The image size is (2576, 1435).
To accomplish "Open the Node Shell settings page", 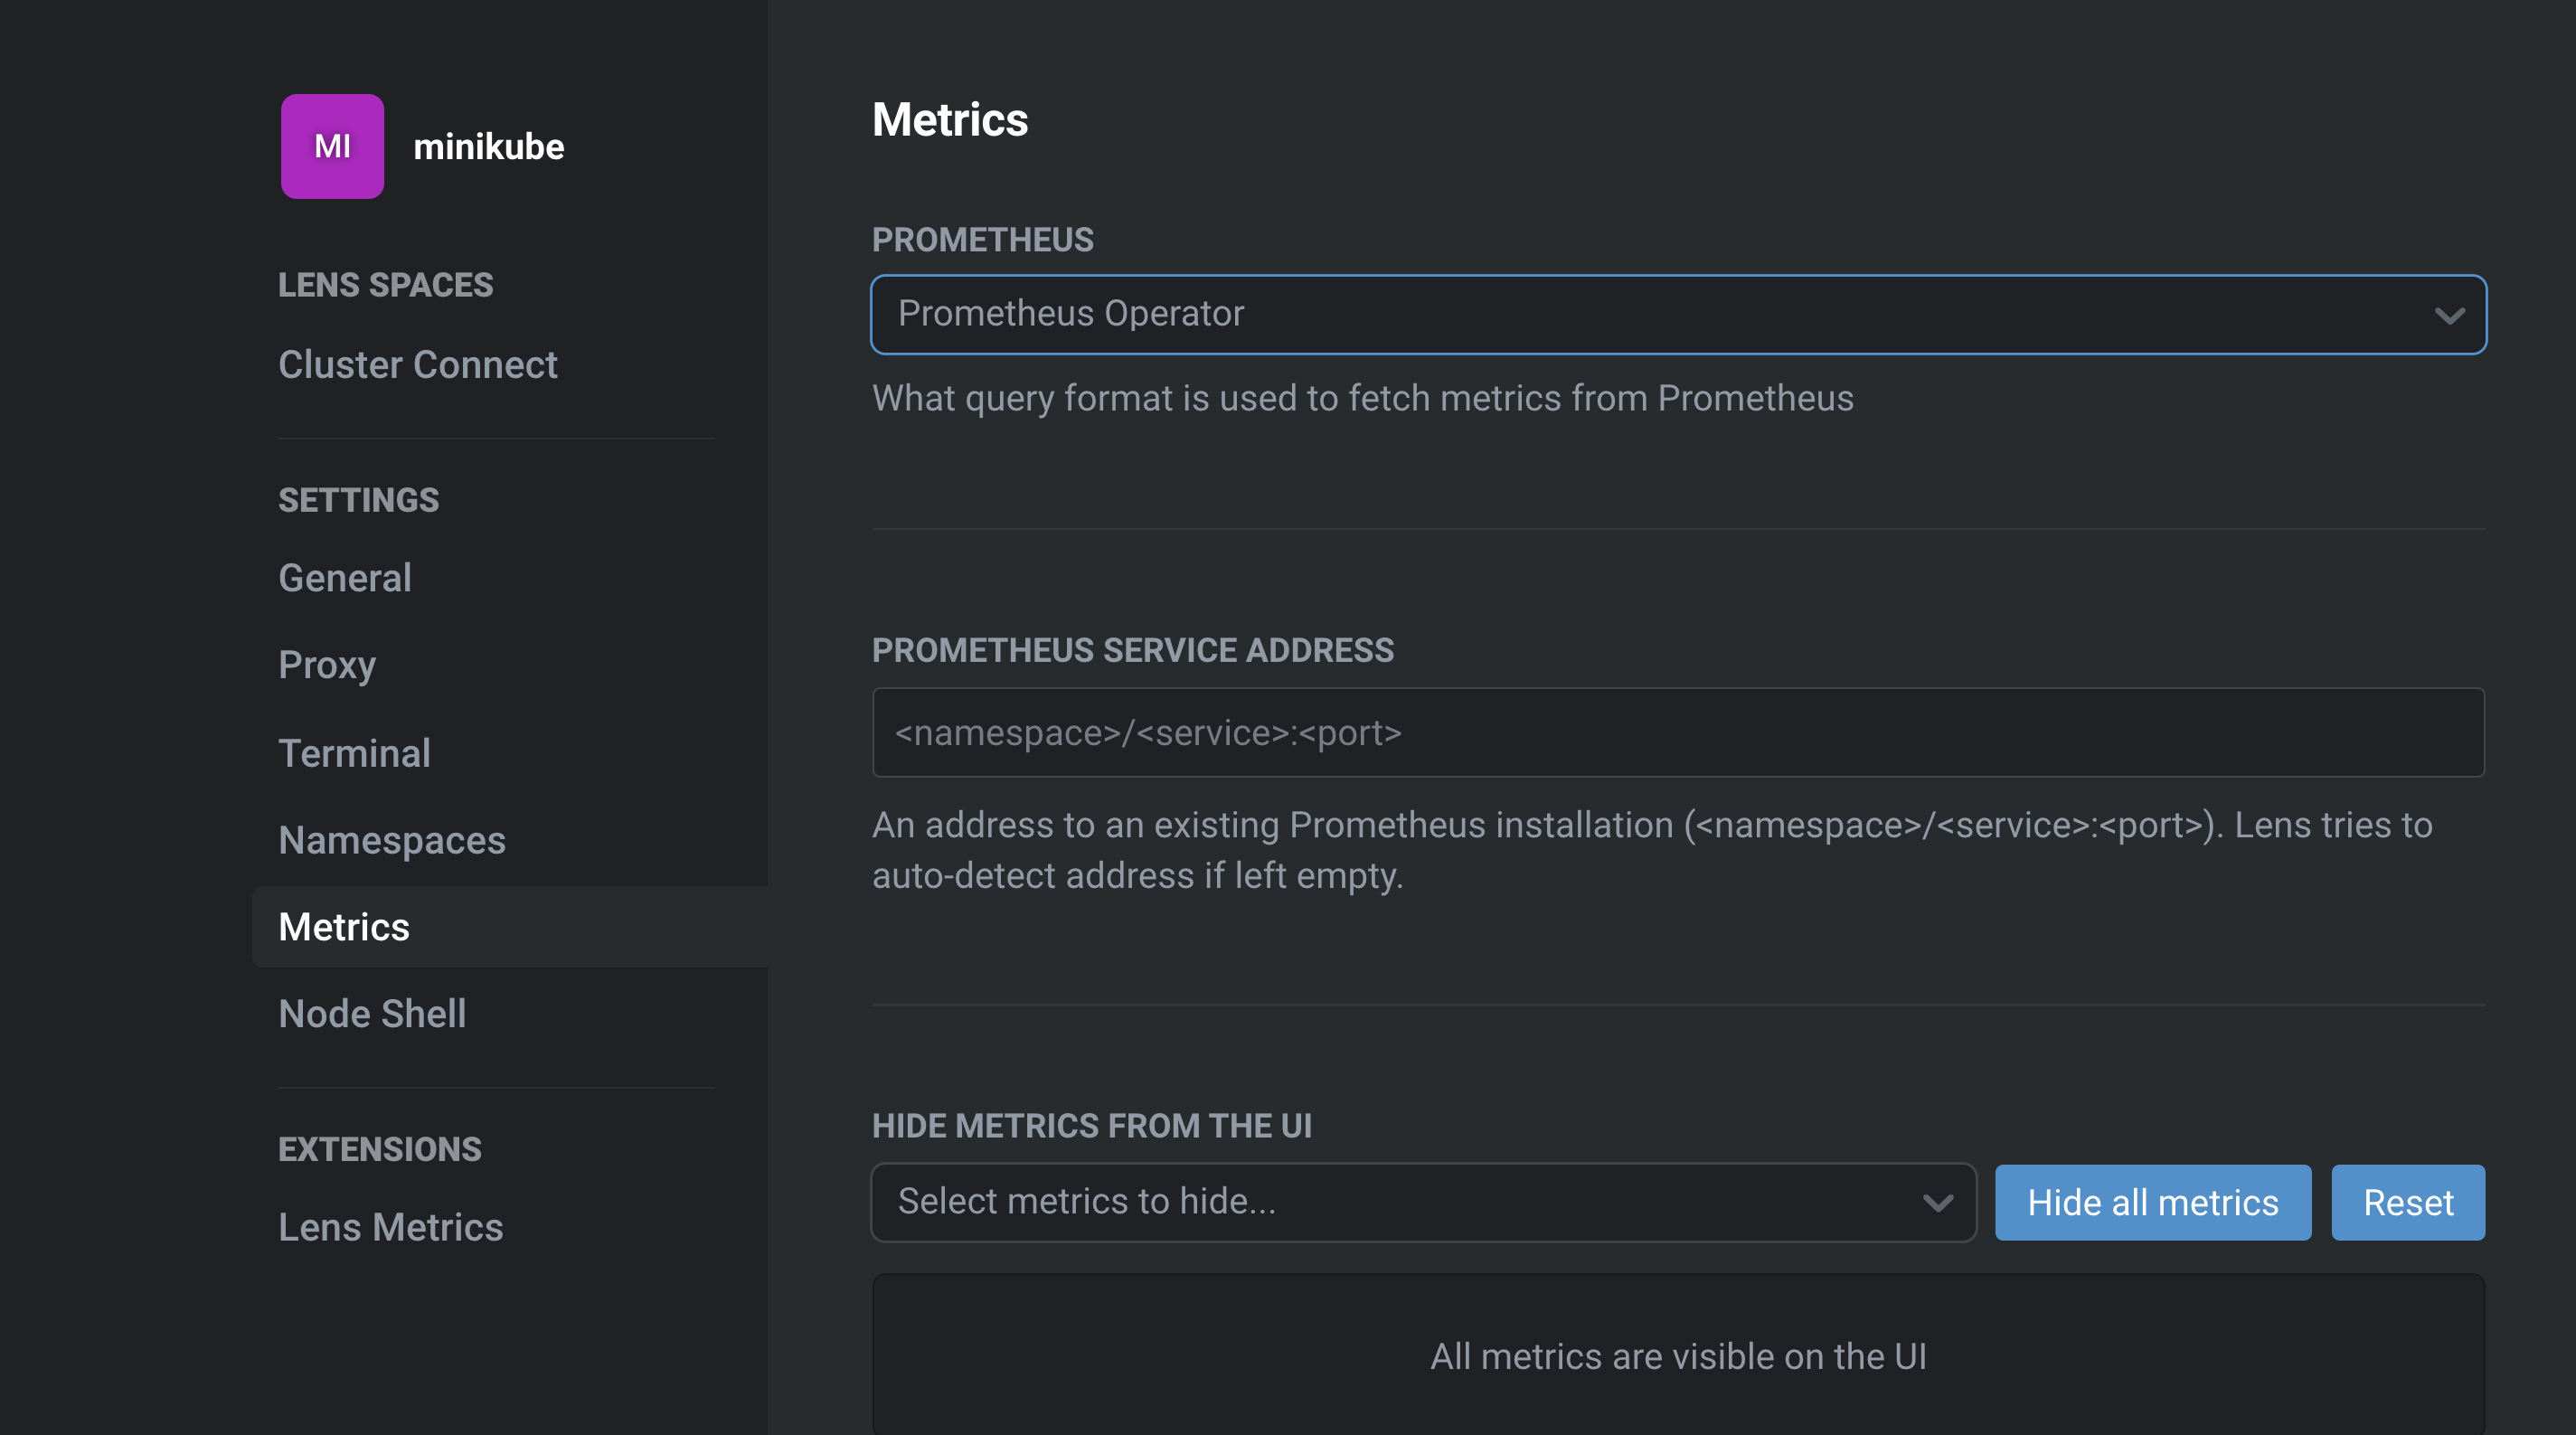I will 372,1013.
